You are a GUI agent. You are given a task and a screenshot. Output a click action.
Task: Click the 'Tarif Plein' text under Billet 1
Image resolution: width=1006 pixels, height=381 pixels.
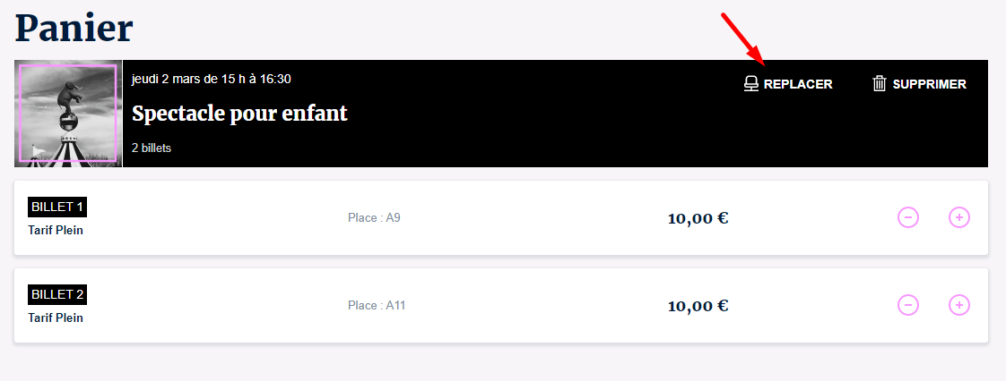coord(56,230)
